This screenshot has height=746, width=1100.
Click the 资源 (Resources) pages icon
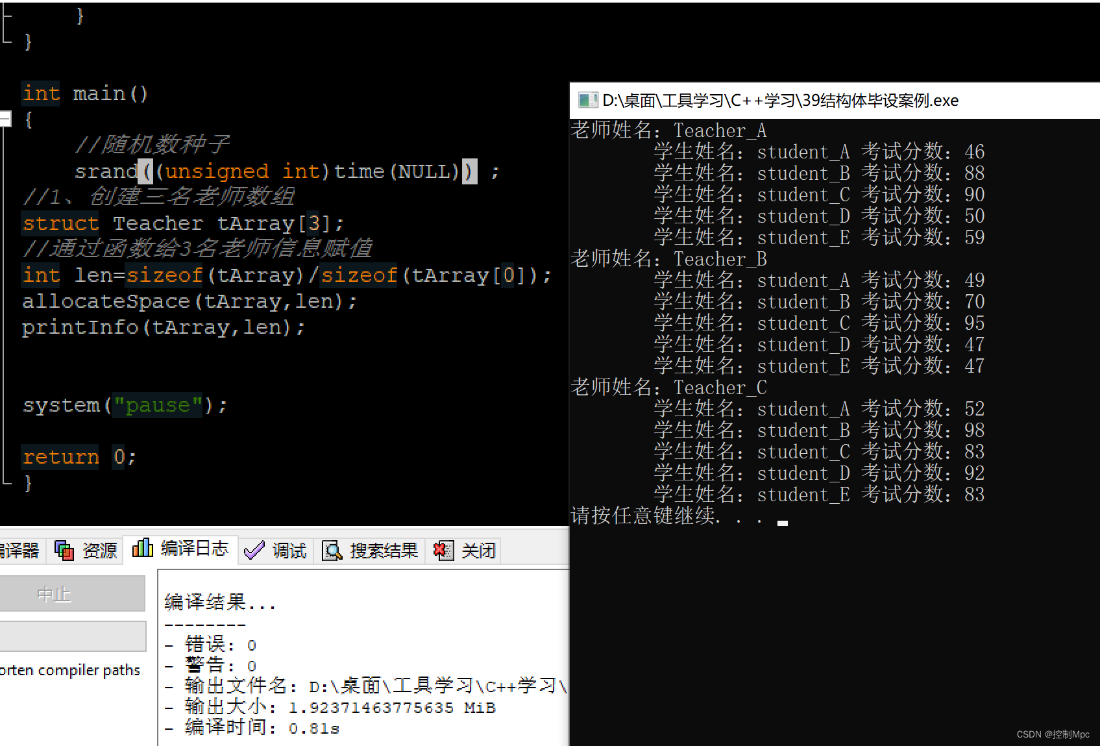[x=64, y=549]
